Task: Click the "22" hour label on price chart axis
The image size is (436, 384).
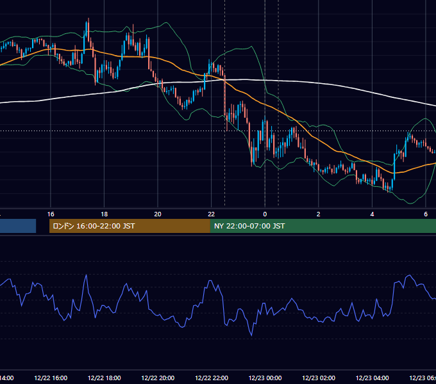Action: pyautogui.click(x=212, y=214)
